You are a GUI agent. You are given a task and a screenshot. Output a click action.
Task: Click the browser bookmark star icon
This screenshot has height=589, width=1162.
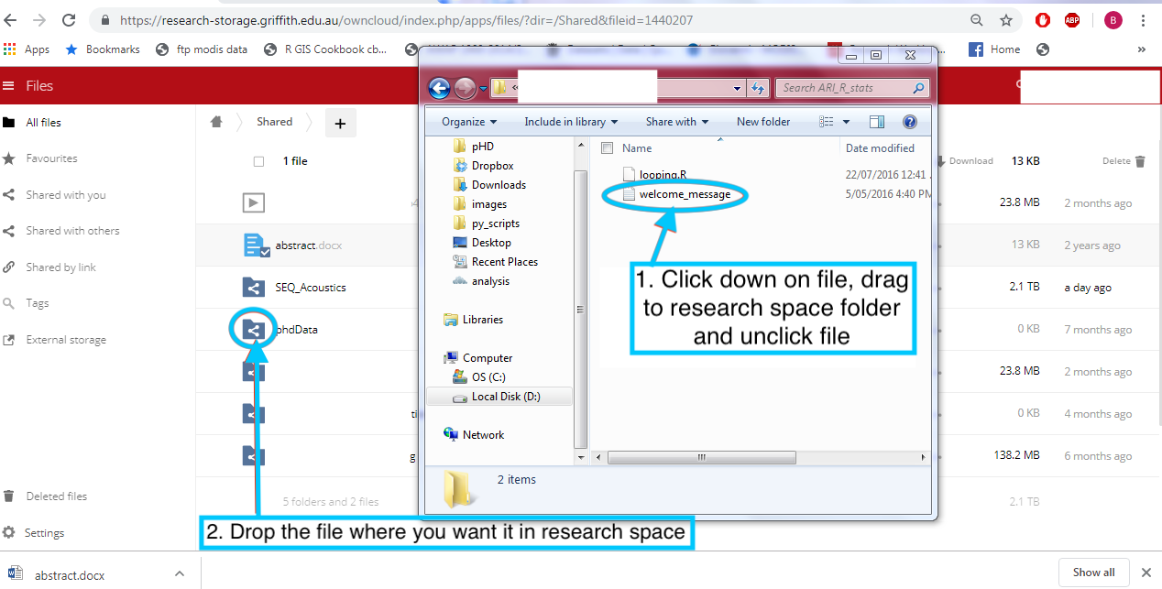point(1006,19)
